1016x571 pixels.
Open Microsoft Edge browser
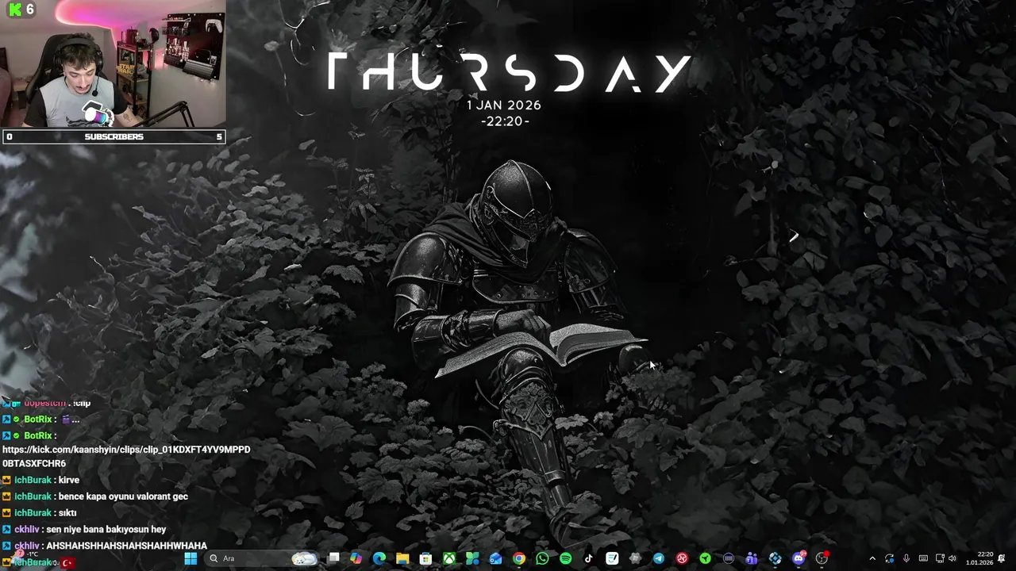click(379, 558)
